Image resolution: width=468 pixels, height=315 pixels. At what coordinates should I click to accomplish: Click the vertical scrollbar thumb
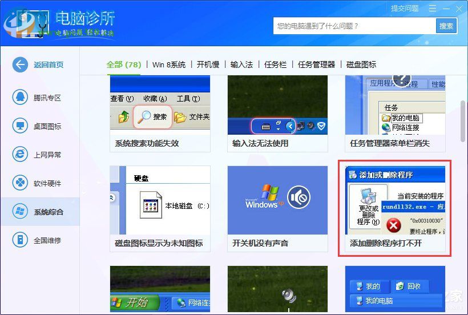[x=463, y=122]
